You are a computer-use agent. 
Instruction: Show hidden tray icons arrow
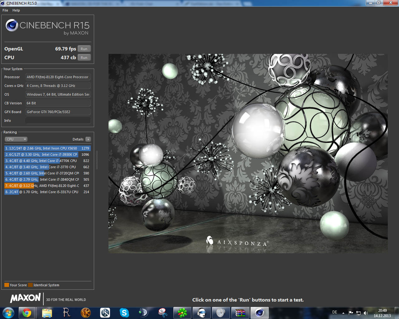point(343,313)
